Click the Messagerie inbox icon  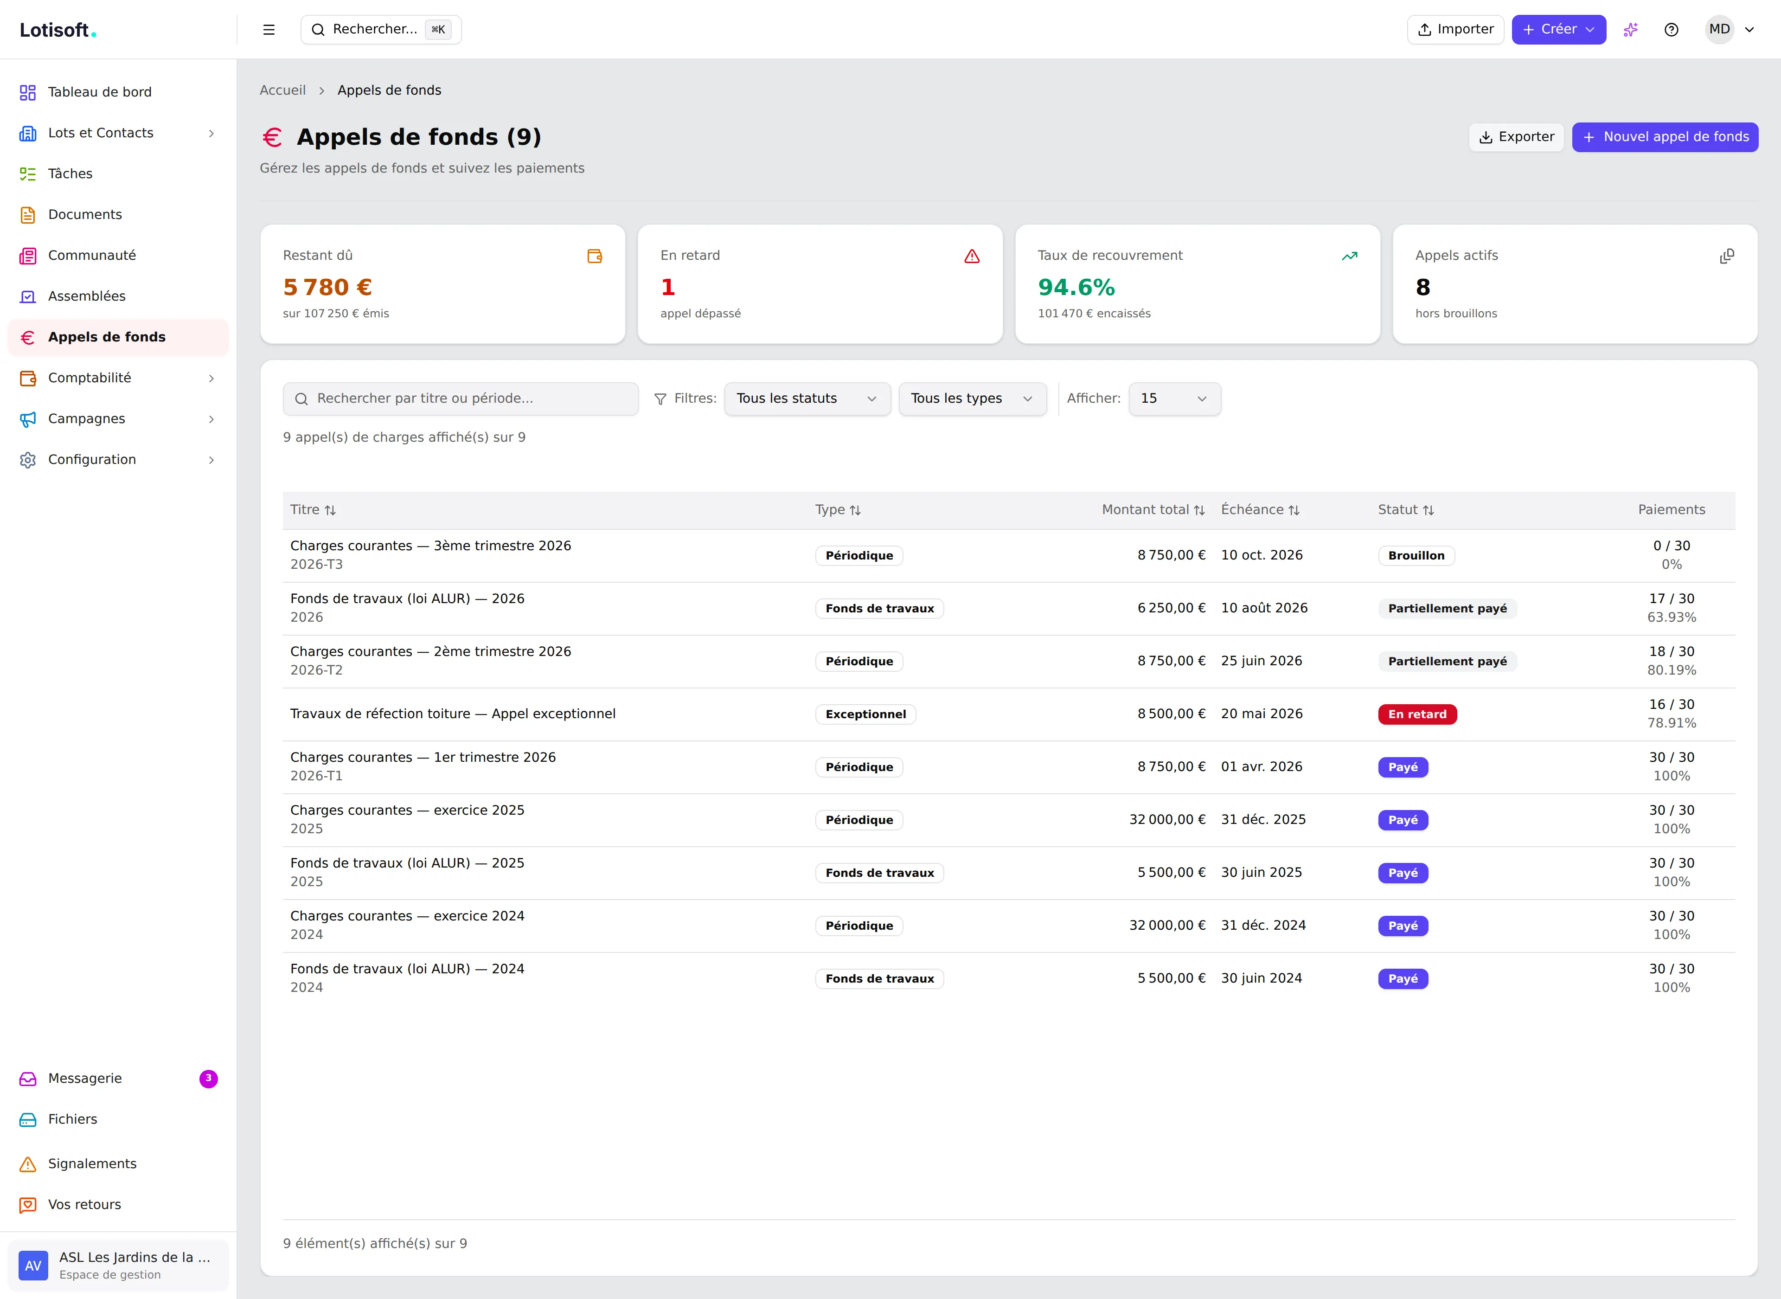tap(27, 1079)
